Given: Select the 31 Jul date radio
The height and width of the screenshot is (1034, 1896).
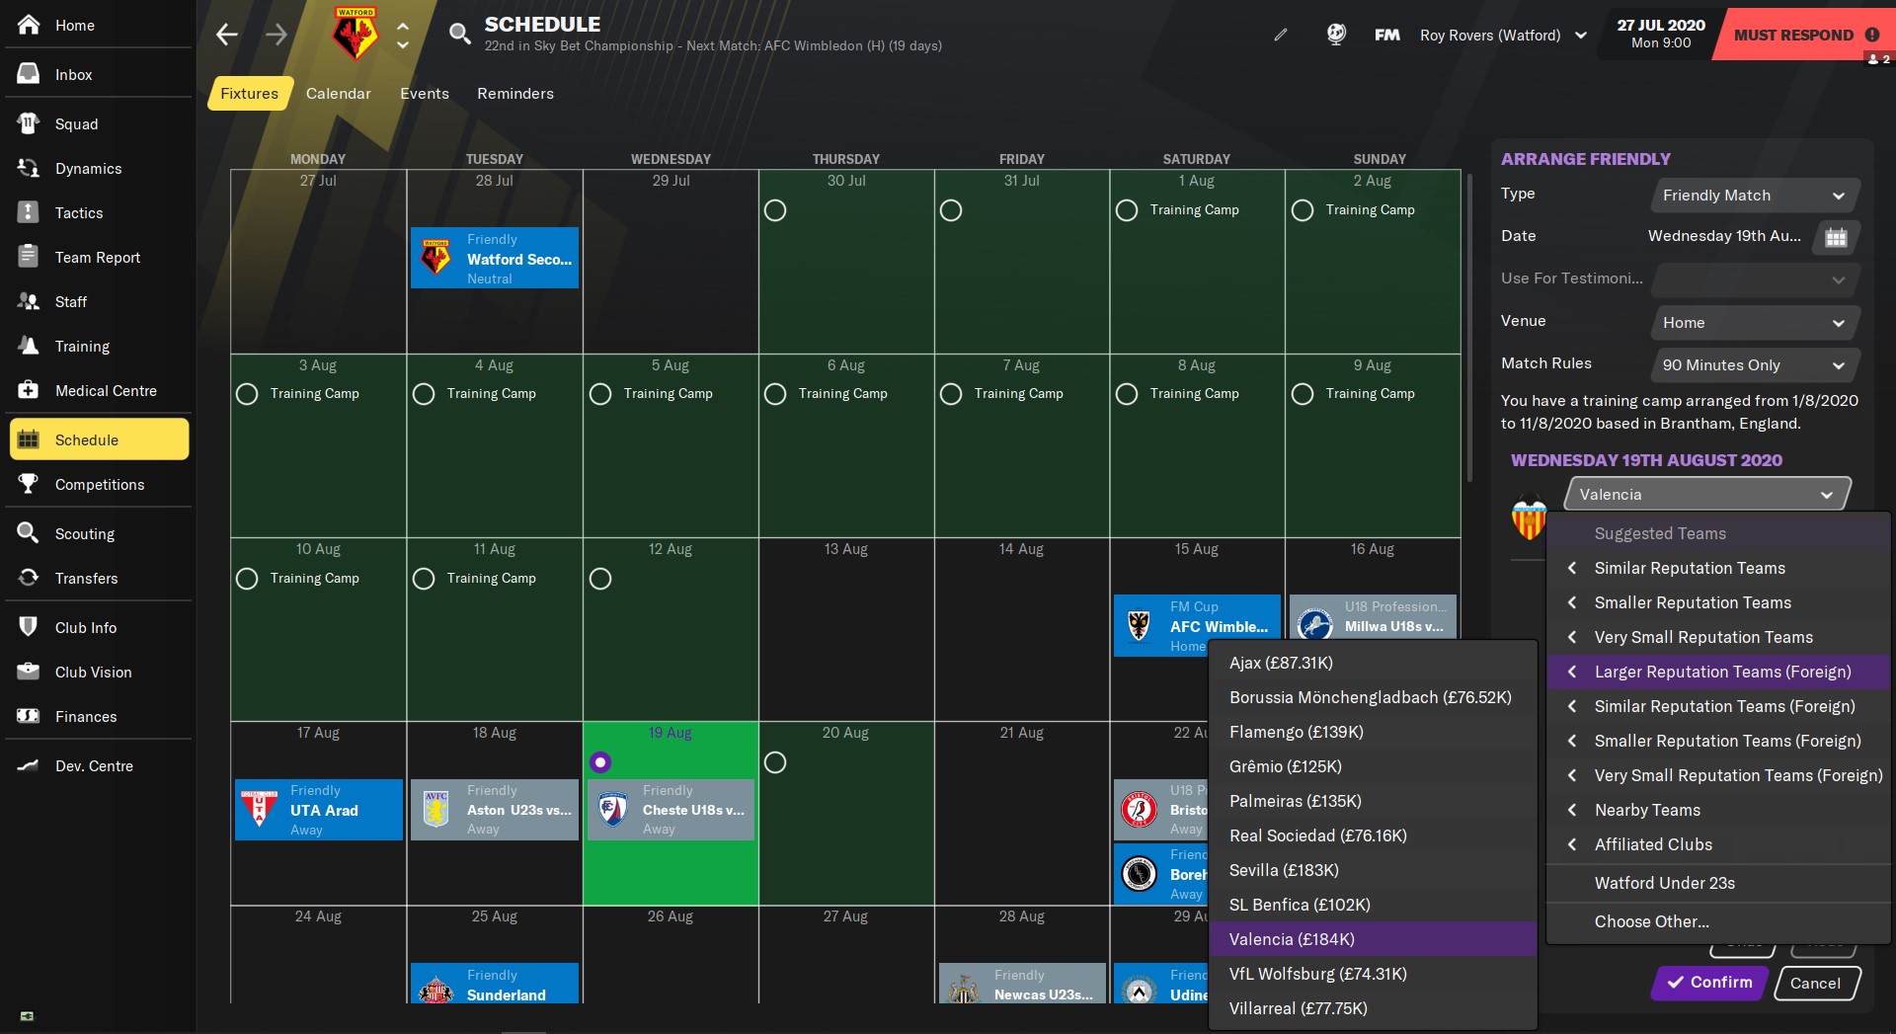Looking at the screenshot, I should [951, 210].
